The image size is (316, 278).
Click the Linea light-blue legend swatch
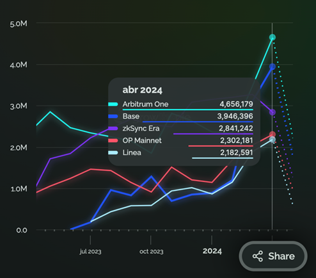(x=113, y=152)
